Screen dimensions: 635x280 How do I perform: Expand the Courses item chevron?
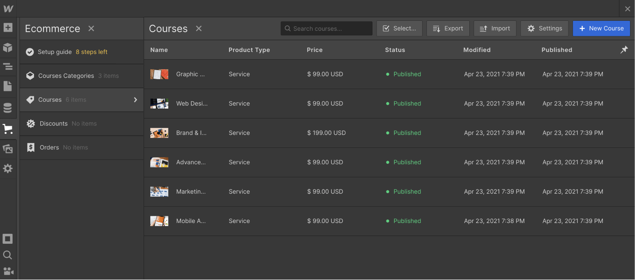click(135, 100)
